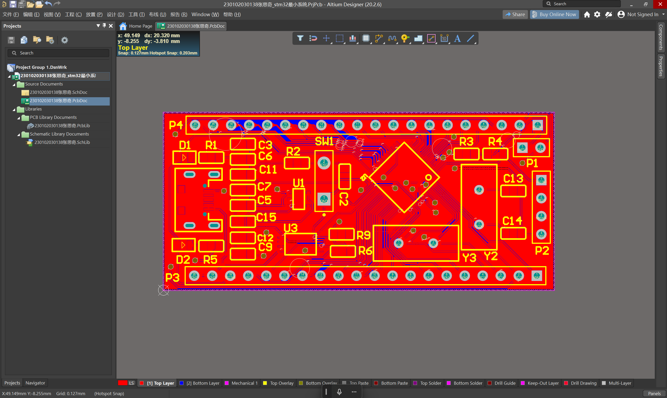Toggle the extensions and updates icon

608,15
